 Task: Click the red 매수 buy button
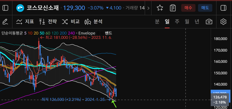click(x=188, y=8)
